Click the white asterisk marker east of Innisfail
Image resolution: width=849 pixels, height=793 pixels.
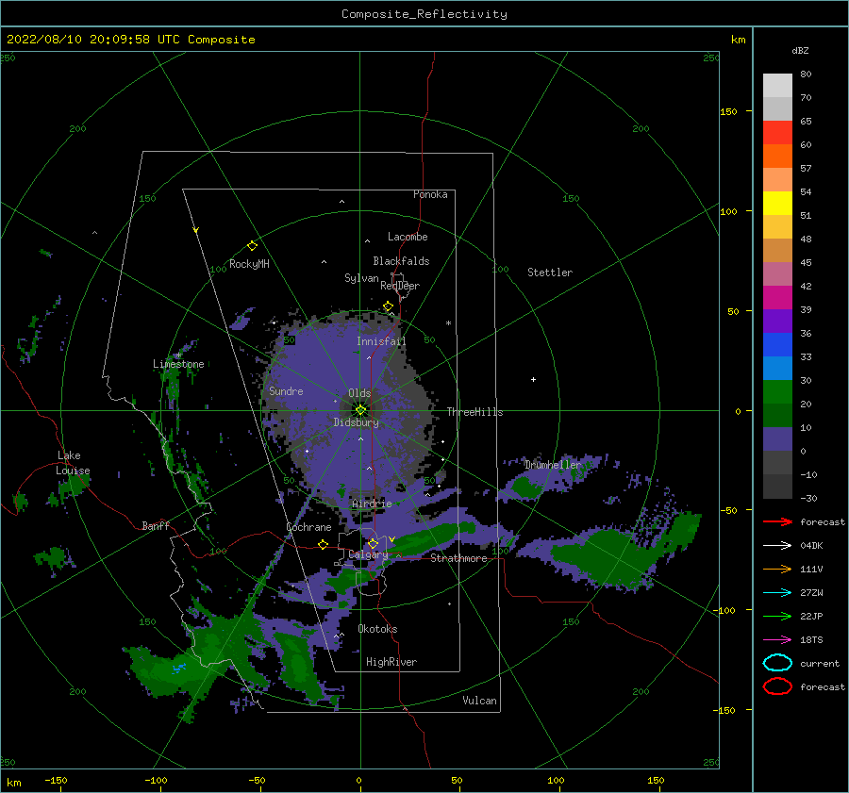coord(448,323)
